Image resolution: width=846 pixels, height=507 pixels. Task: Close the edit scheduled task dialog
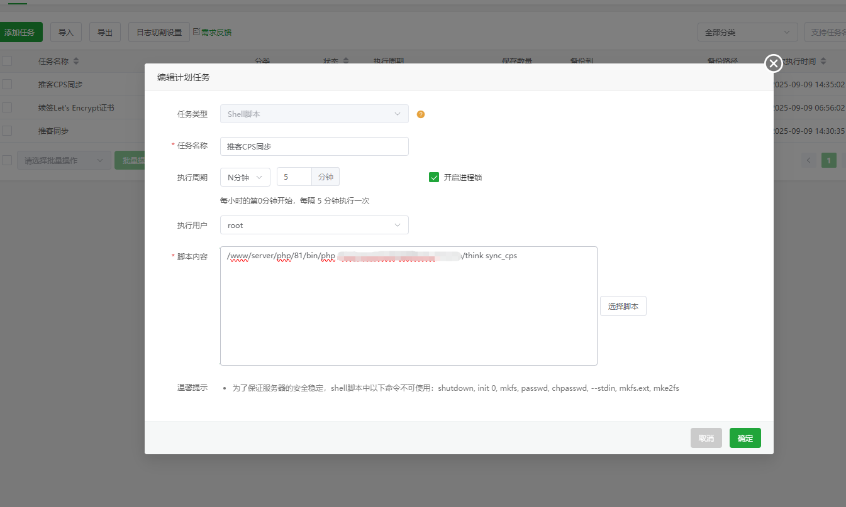point(773,63)
